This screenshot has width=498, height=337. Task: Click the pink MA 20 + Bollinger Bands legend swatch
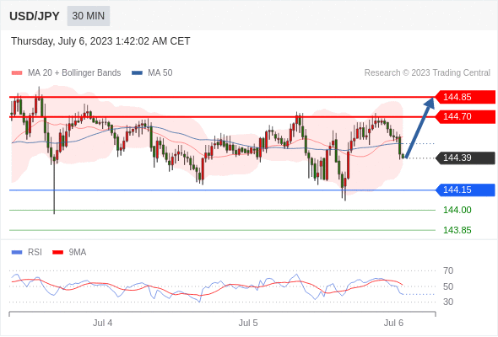pos(17,73)
